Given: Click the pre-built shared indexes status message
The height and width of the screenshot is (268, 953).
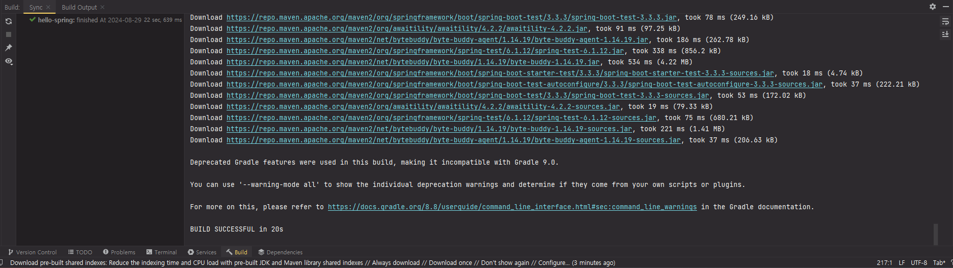Looking at the screenshot, I should click(313, 262).
